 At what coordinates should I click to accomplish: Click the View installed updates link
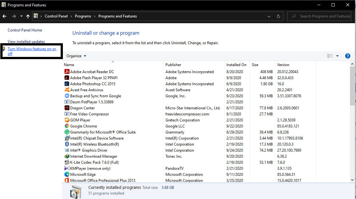coord(26,41)
